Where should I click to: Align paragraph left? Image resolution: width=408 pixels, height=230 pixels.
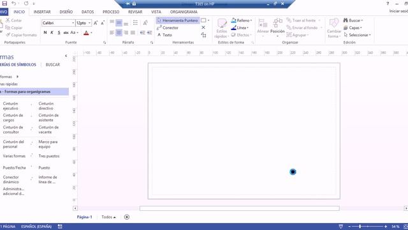point(112,33)
